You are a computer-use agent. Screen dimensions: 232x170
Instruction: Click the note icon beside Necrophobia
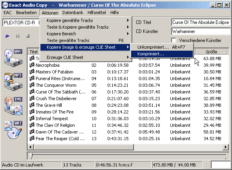click(x=32, y=65)
